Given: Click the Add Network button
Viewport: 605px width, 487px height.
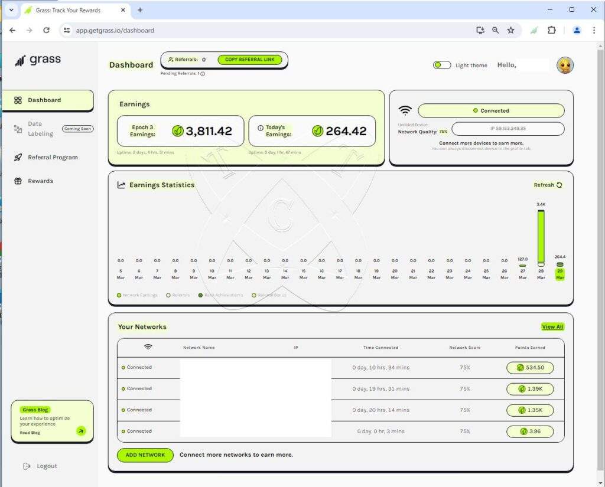Looking at the screenshot, I should tap(145, 455).
